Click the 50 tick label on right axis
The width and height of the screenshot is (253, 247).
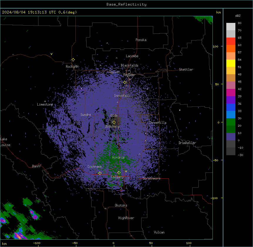coord(217,84)
